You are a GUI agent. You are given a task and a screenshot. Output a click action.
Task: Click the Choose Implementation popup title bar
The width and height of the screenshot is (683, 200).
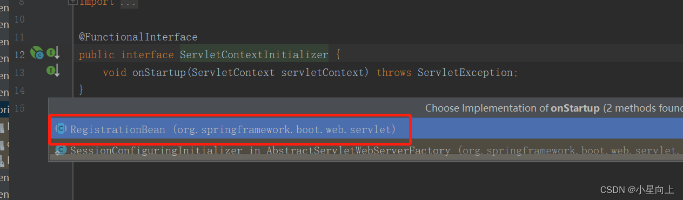pos(366,108)
